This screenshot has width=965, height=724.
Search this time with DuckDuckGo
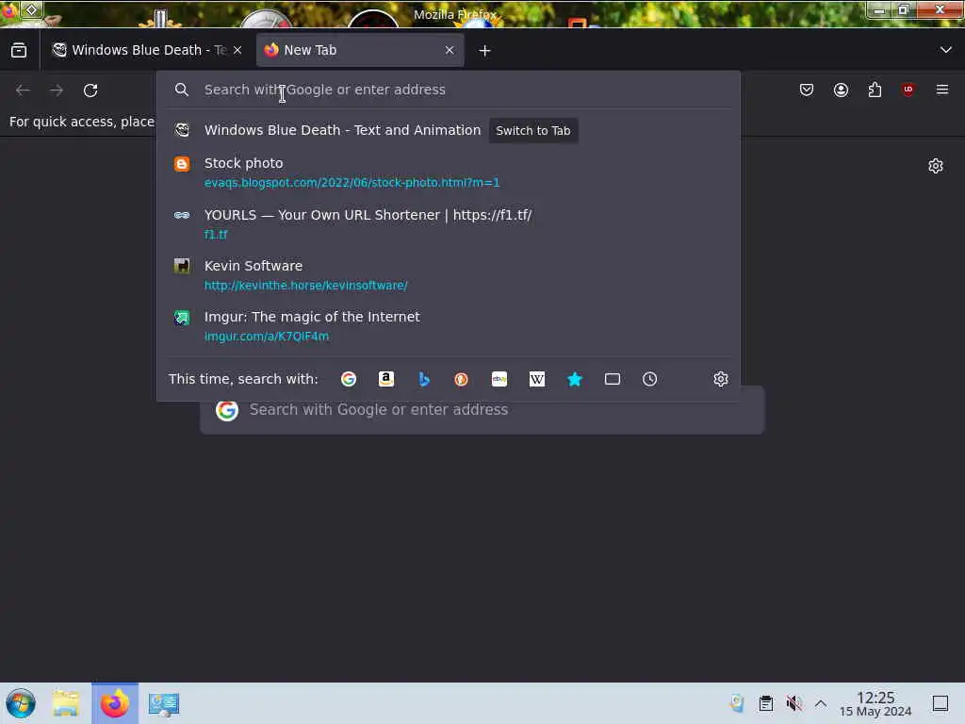pyautogui.click(x=461, y=379)
